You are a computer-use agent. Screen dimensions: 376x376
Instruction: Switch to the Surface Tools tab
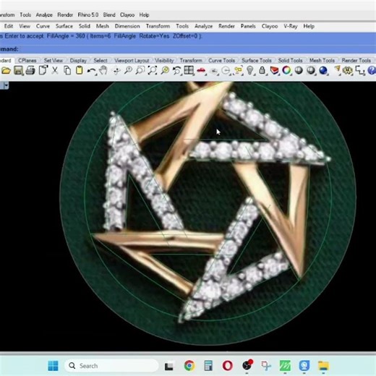pos(257,60)
